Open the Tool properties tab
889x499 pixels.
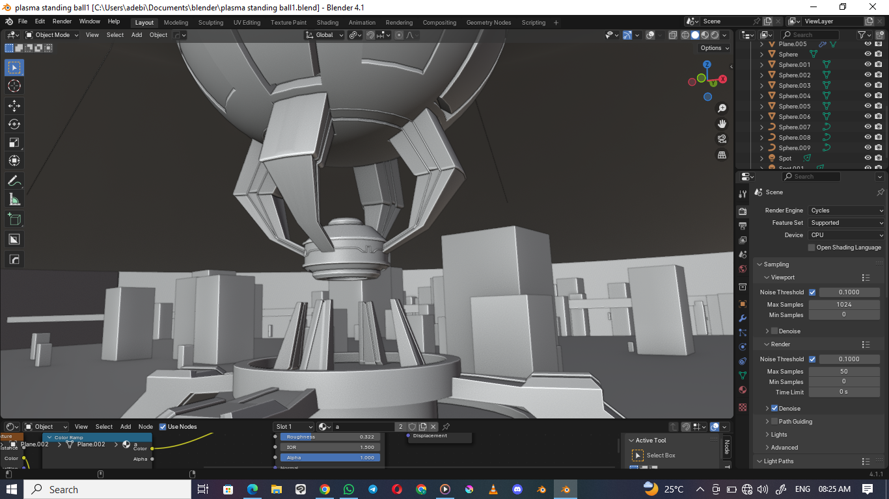743,194
